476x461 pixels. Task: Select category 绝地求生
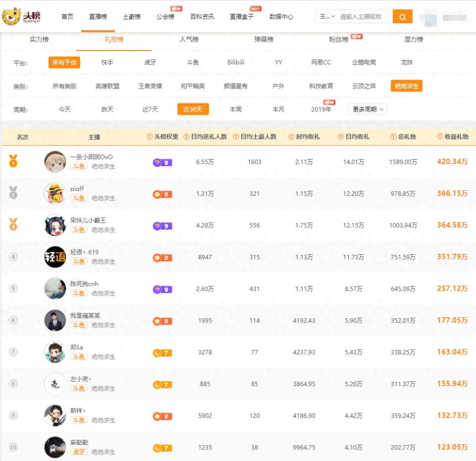point(407,86)
